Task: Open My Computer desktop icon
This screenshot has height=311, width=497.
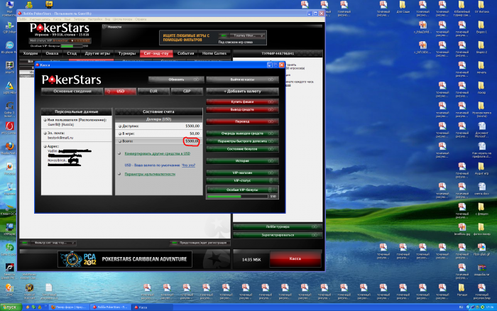Action: coord(9,7)
